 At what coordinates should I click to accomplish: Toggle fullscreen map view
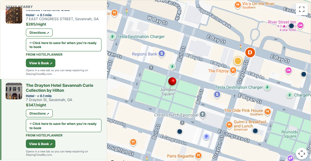pyautogui.click(x=301, y=9)
